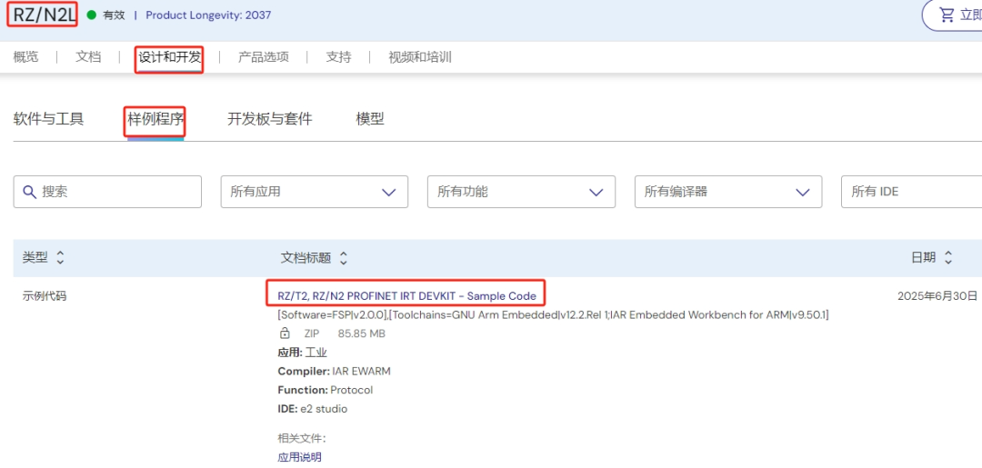Screen dimensions: 982x468
Task: Click the Protocol function value
Action: pyautogui.click(x=351, y=391)
